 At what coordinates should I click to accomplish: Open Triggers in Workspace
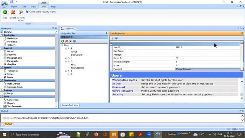pyautogui.click(x=11, y=45)
